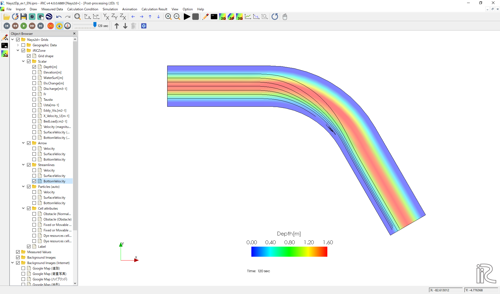Viewport: 500px width, 294px height.
Task: Collapse the Particles (auto) folder
Action: [23, 187]
